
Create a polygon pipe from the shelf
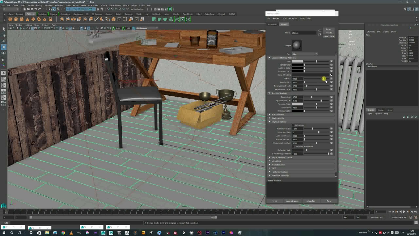(50, 19)
